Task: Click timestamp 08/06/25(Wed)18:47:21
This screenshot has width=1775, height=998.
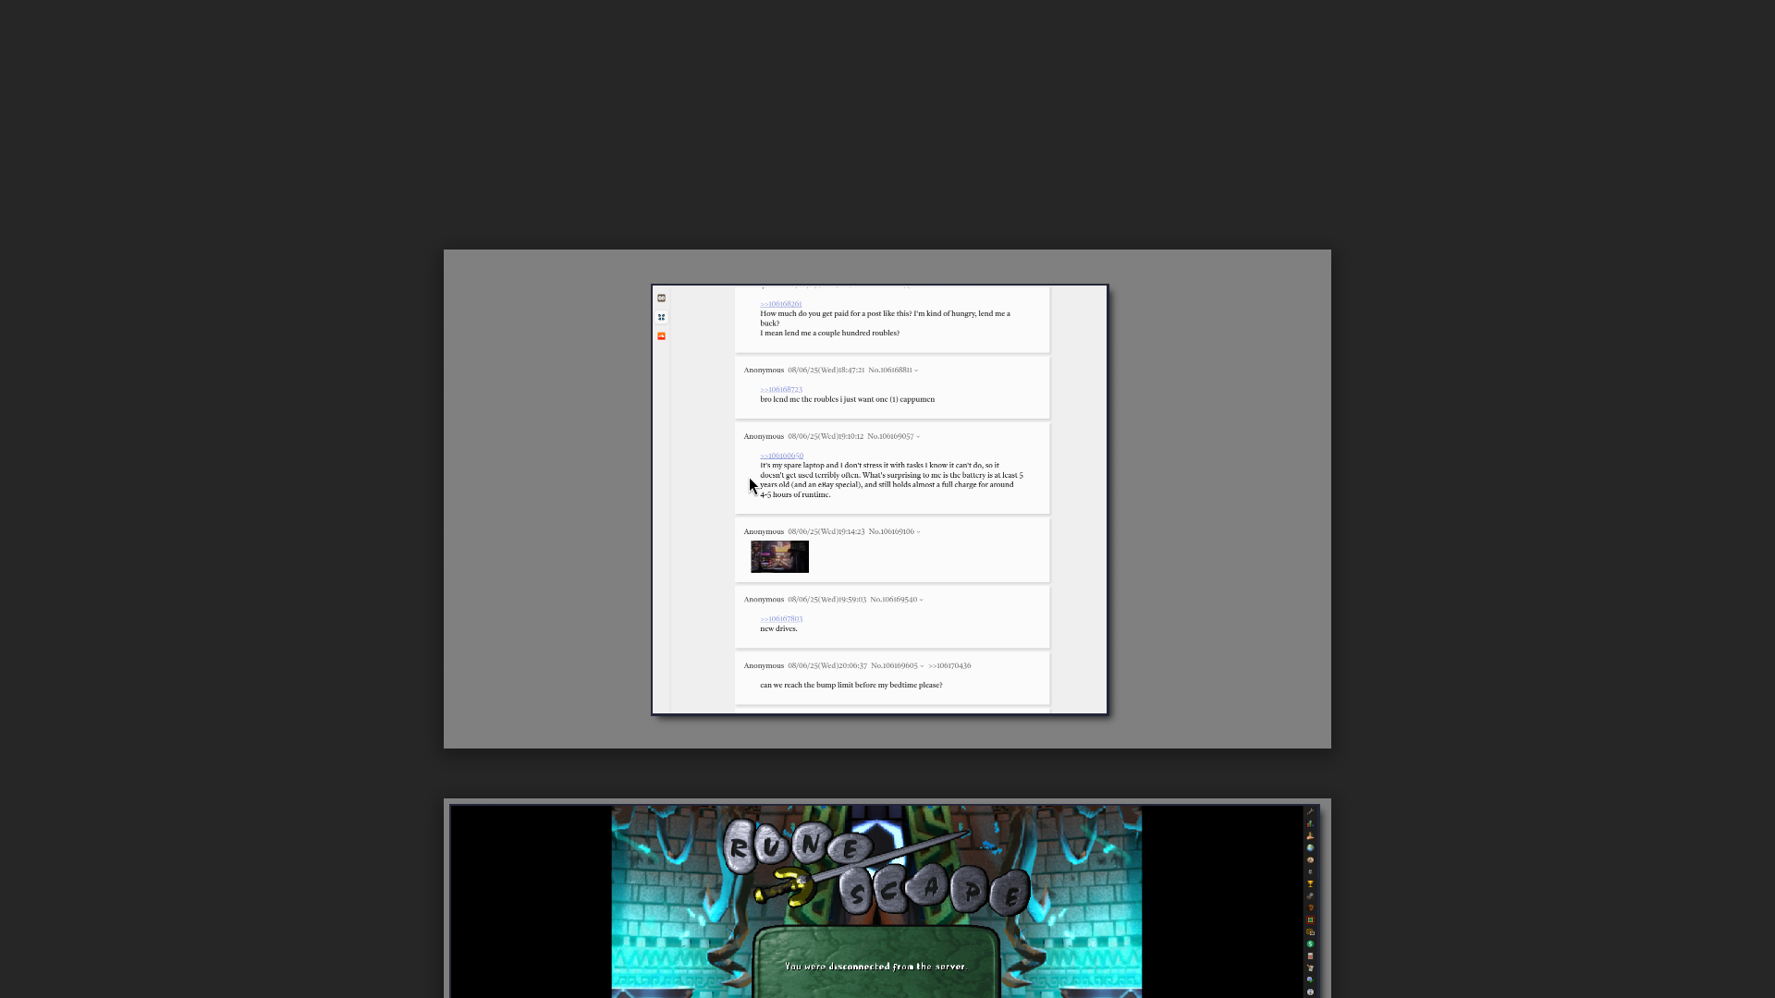Action: pos(826,370)
